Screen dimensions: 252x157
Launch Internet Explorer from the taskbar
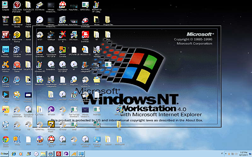point(14,154)
